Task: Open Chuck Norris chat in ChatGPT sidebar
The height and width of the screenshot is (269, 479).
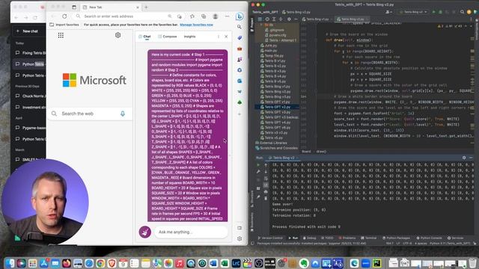Action: coord(31,96)
